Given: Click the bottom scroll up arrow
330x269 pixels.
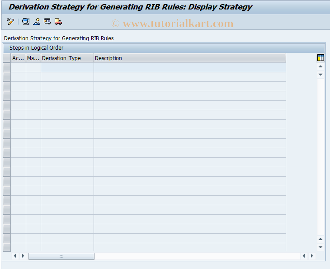Looking at the screenshot, I should pyautogui.click(x=321, y=239).
